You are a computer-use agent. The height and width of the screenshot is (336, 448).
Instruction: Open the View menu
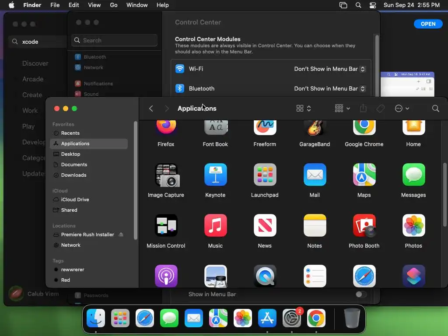tap(94, 5)
